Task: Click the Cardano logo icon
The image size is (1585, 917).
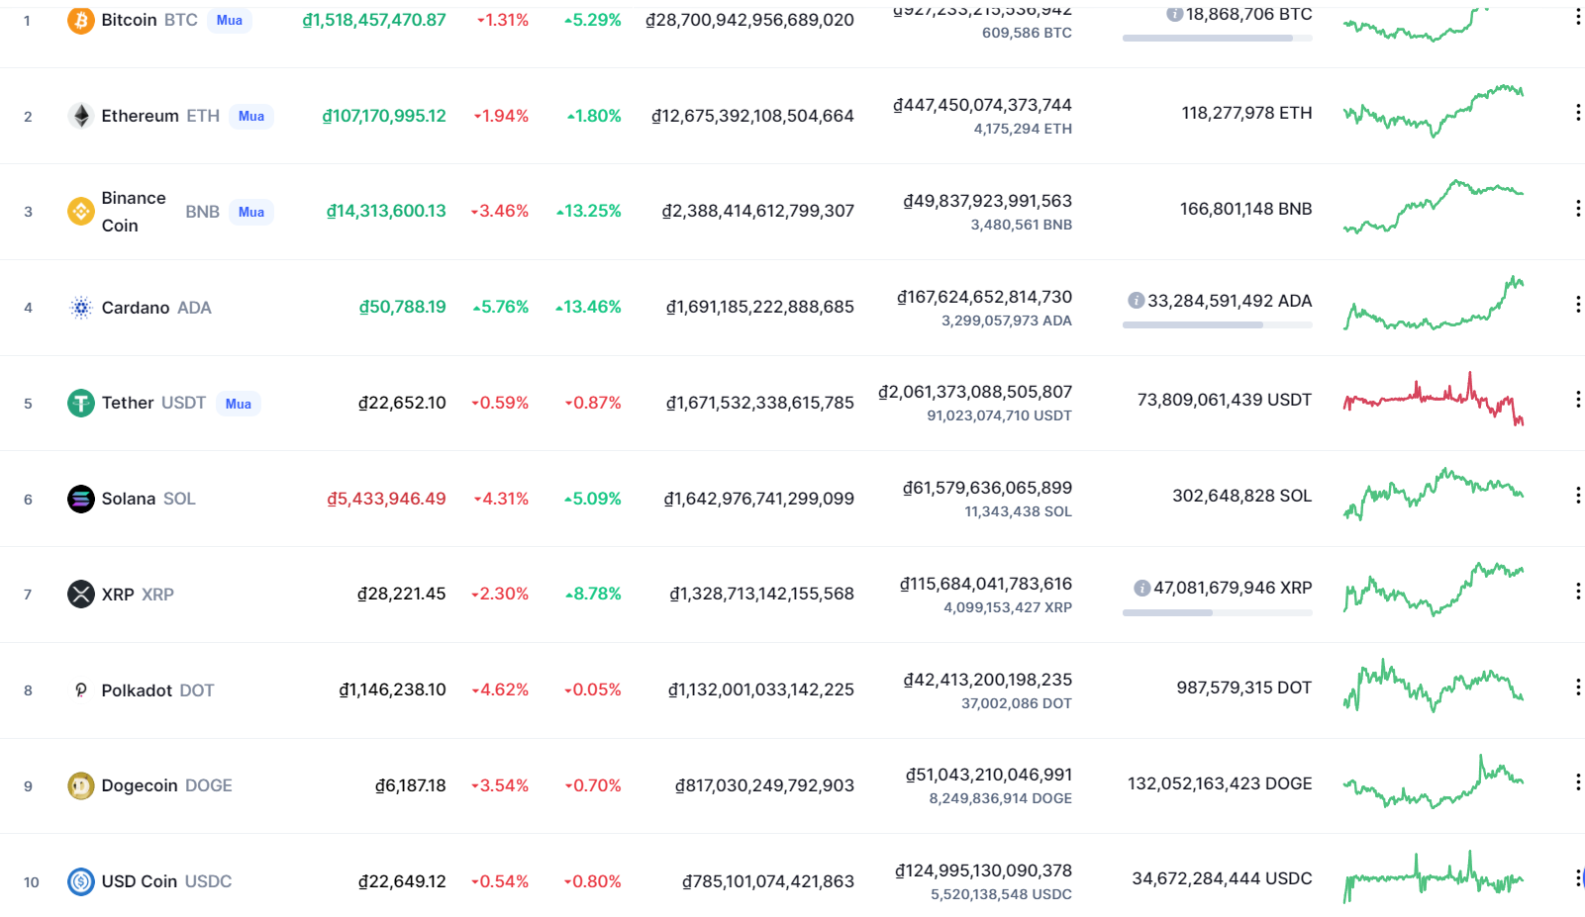Action: coord(80,308)
